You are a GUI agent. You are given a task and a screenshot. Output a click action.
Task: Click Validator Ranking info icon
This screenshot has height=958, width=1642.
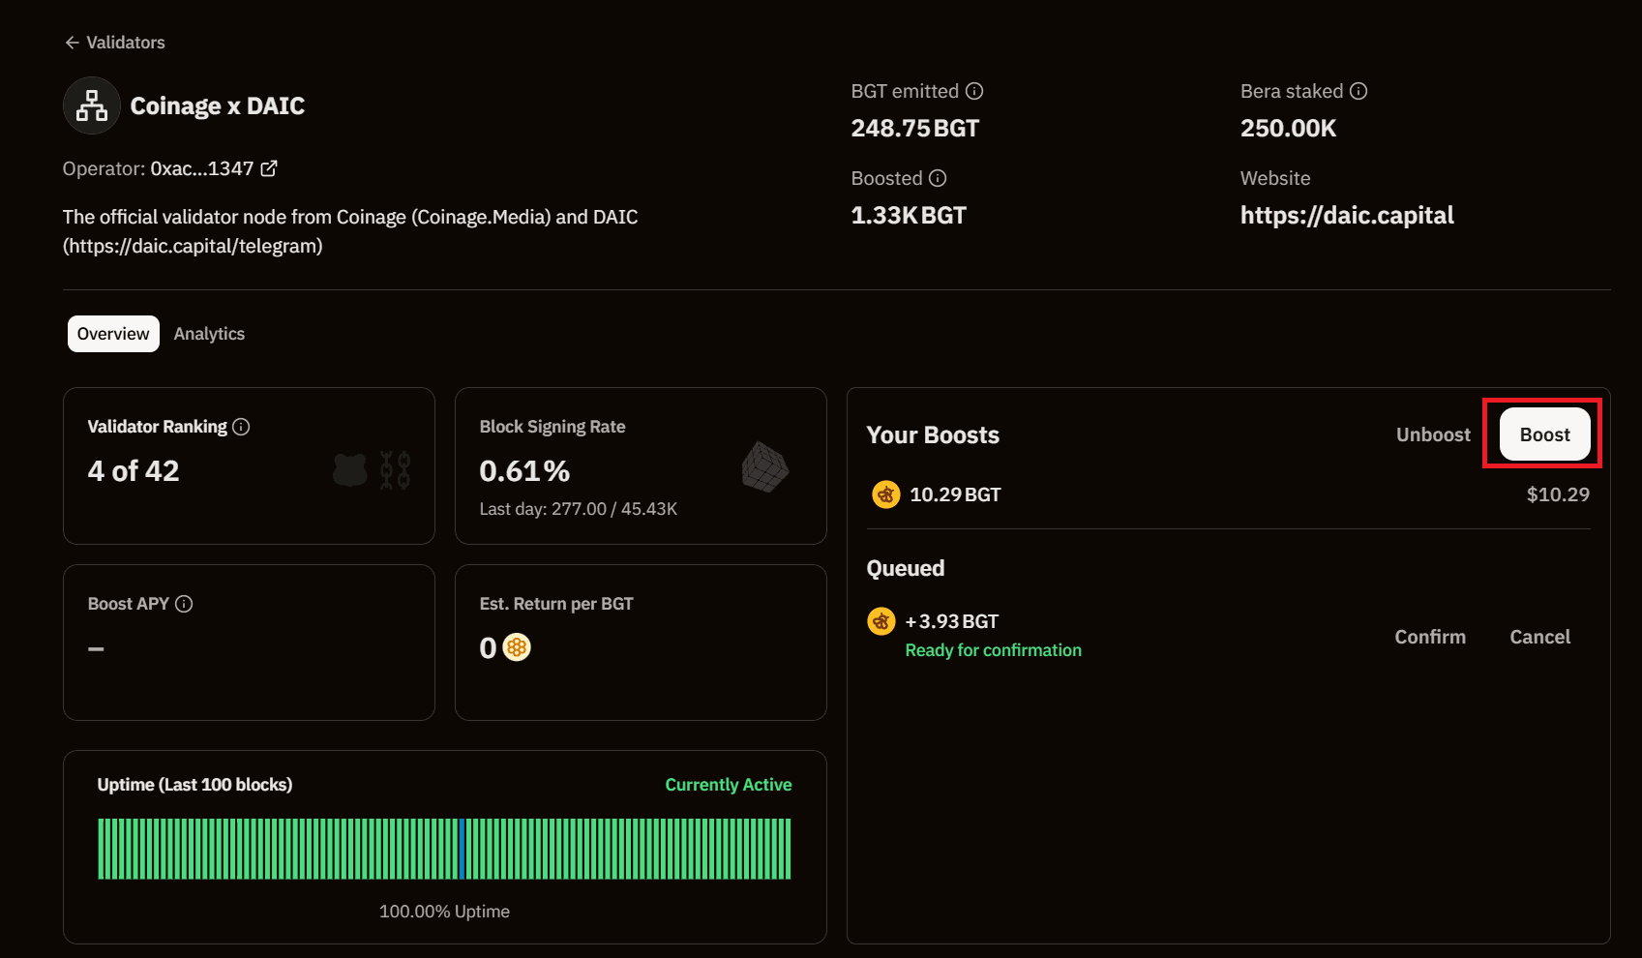[241, 427]
